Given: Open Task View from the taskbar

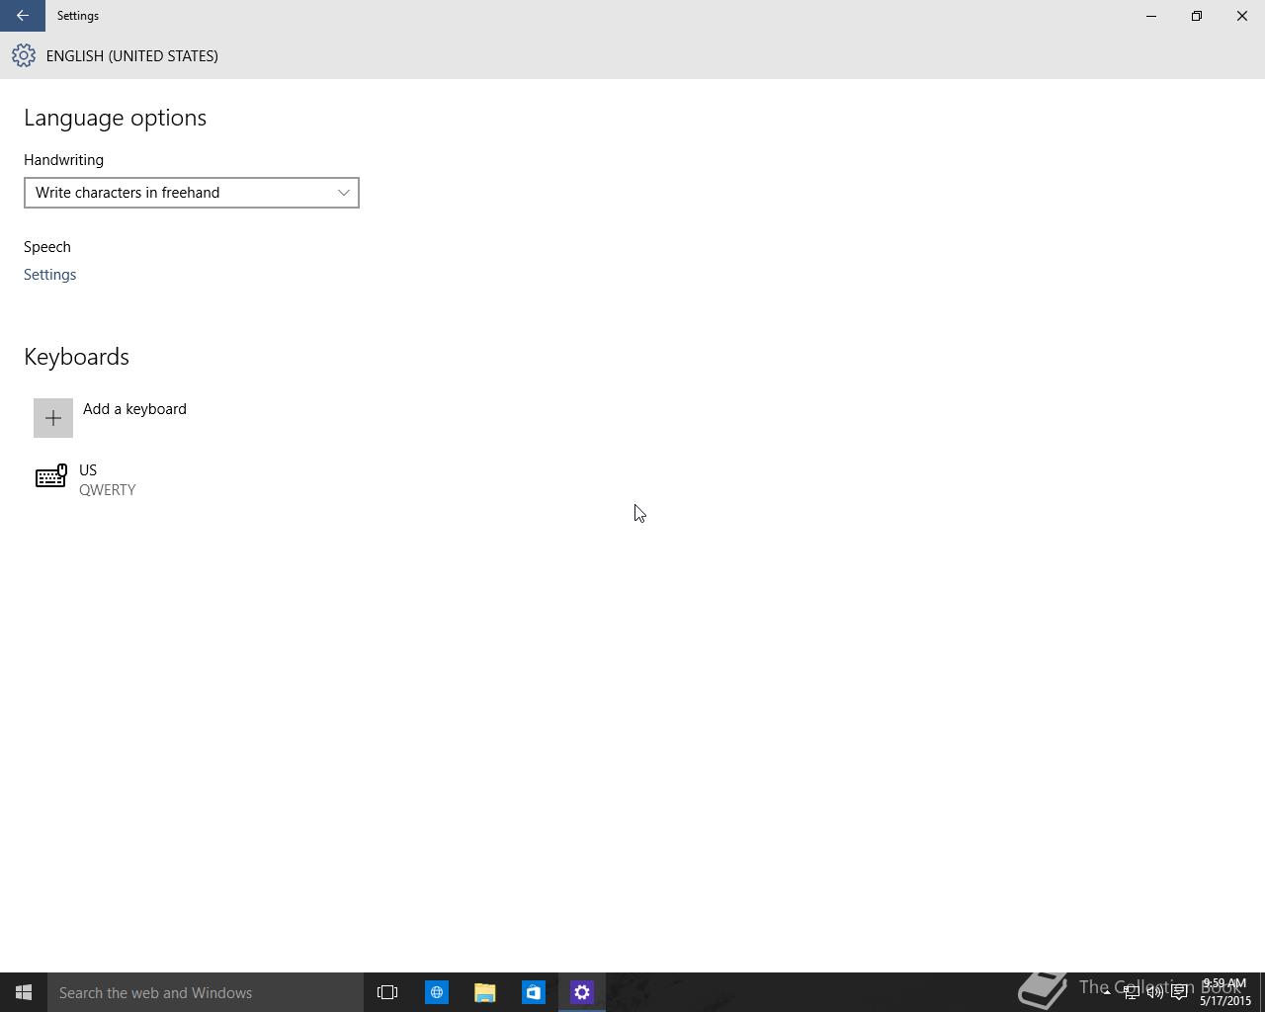Looking at the screenshot, I should pos(387,992).
